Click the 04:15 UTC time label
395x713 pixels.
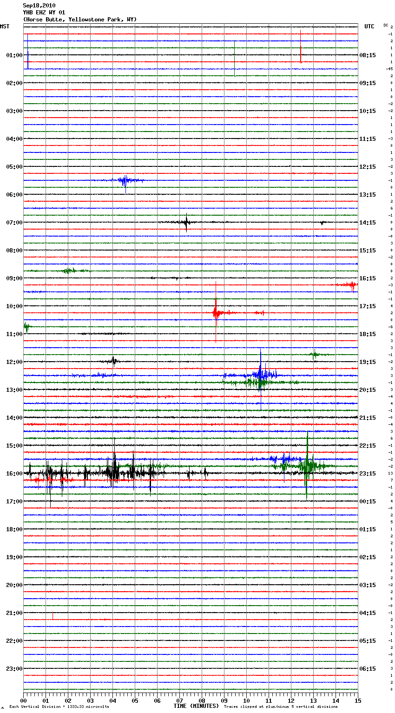coord(368,613)
